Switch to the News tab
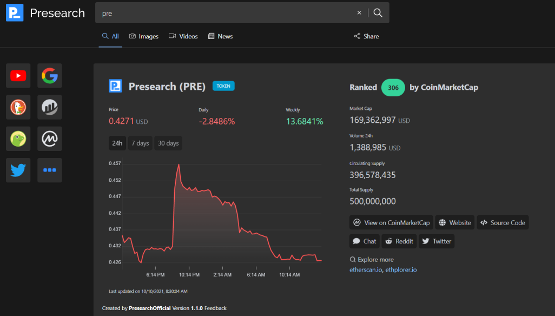 (x=220, y=36)
